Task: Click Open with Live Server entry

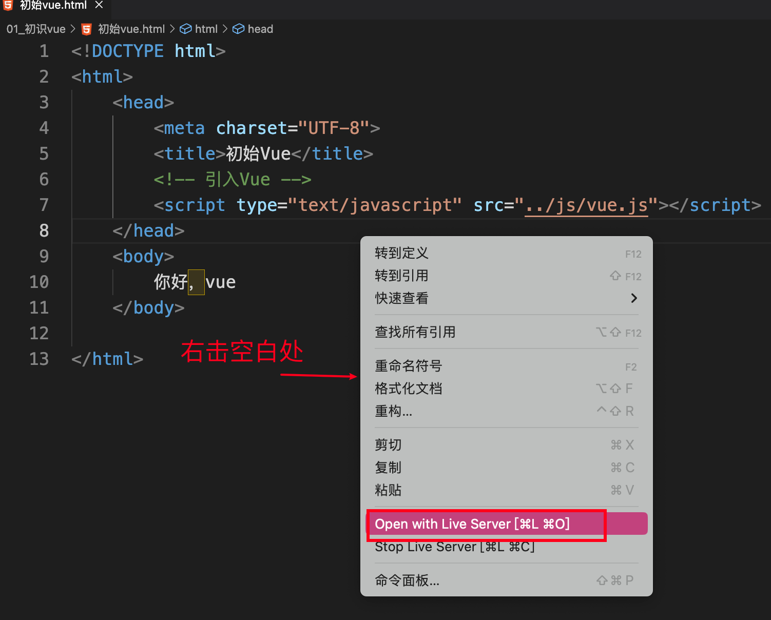Action: 506,524
